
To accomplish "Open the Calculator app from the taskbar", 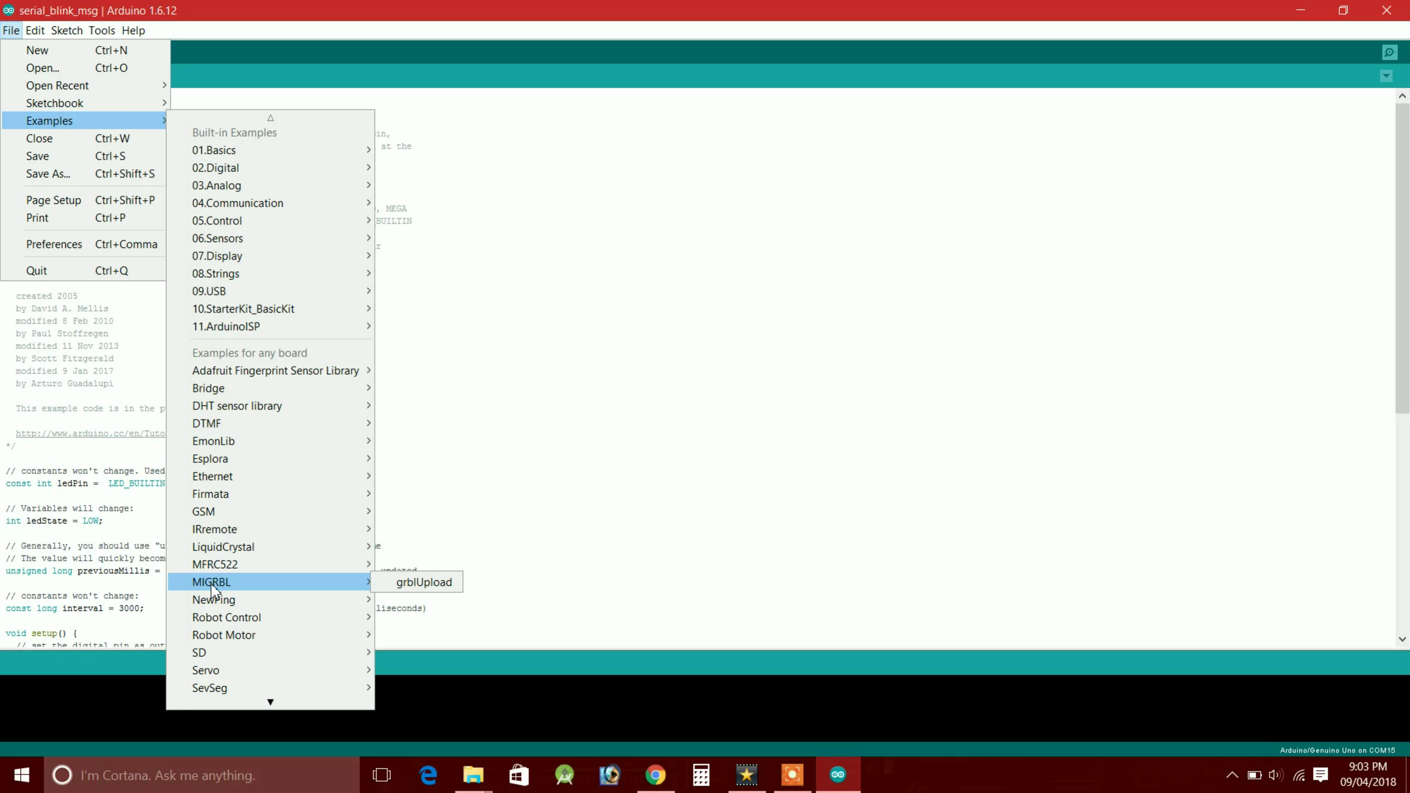I will point(701,775).
